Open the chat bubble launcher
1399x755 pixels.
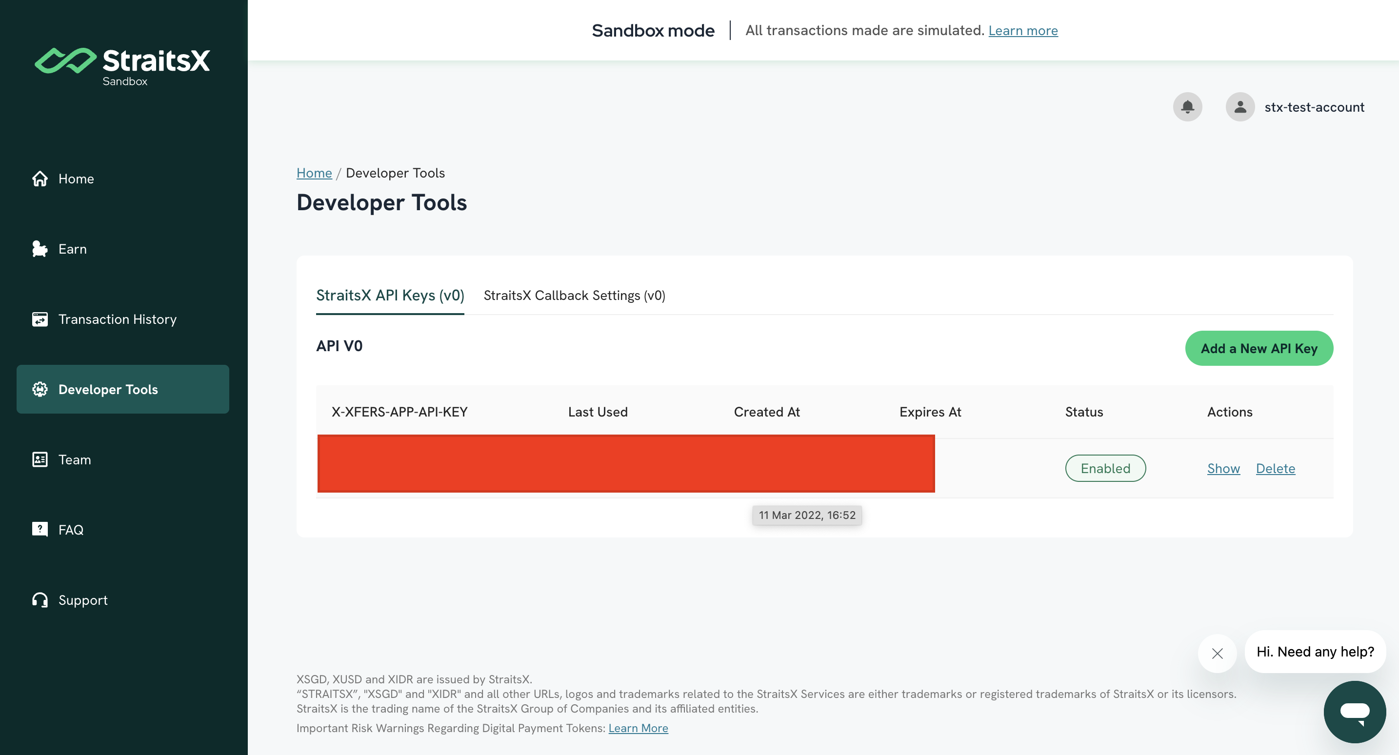pyautogui.click(x=1355, y=712)
